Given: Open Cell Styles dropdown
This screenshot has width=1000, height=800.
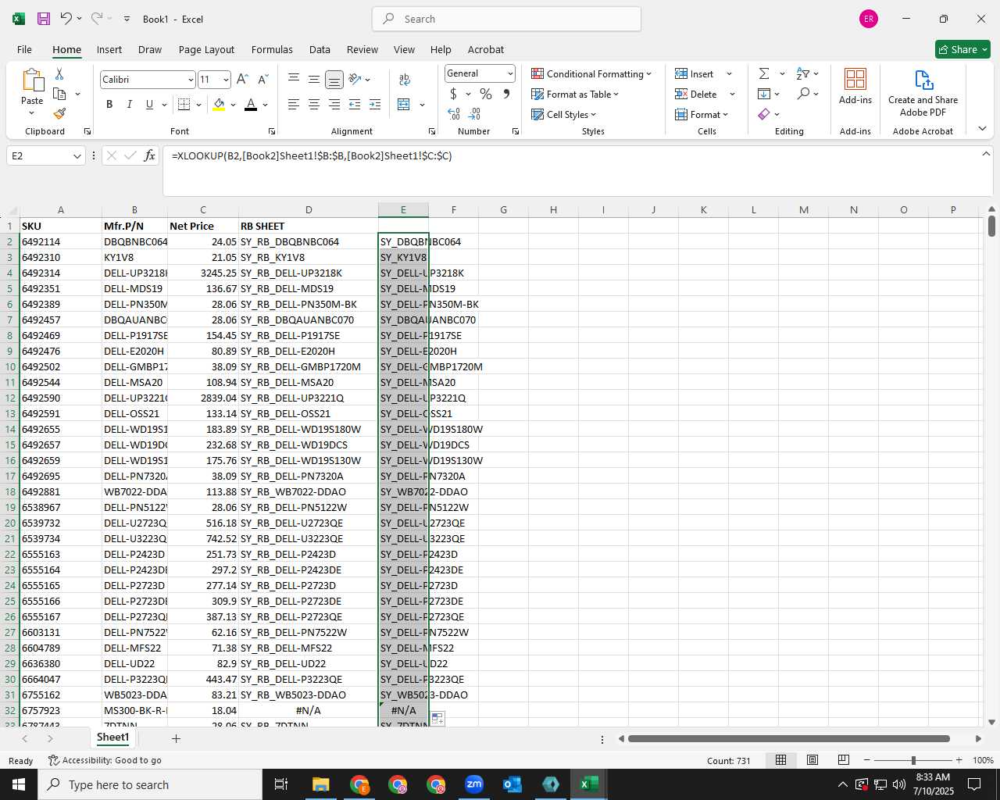Looking at the screenshot, I should pos(563,114).
